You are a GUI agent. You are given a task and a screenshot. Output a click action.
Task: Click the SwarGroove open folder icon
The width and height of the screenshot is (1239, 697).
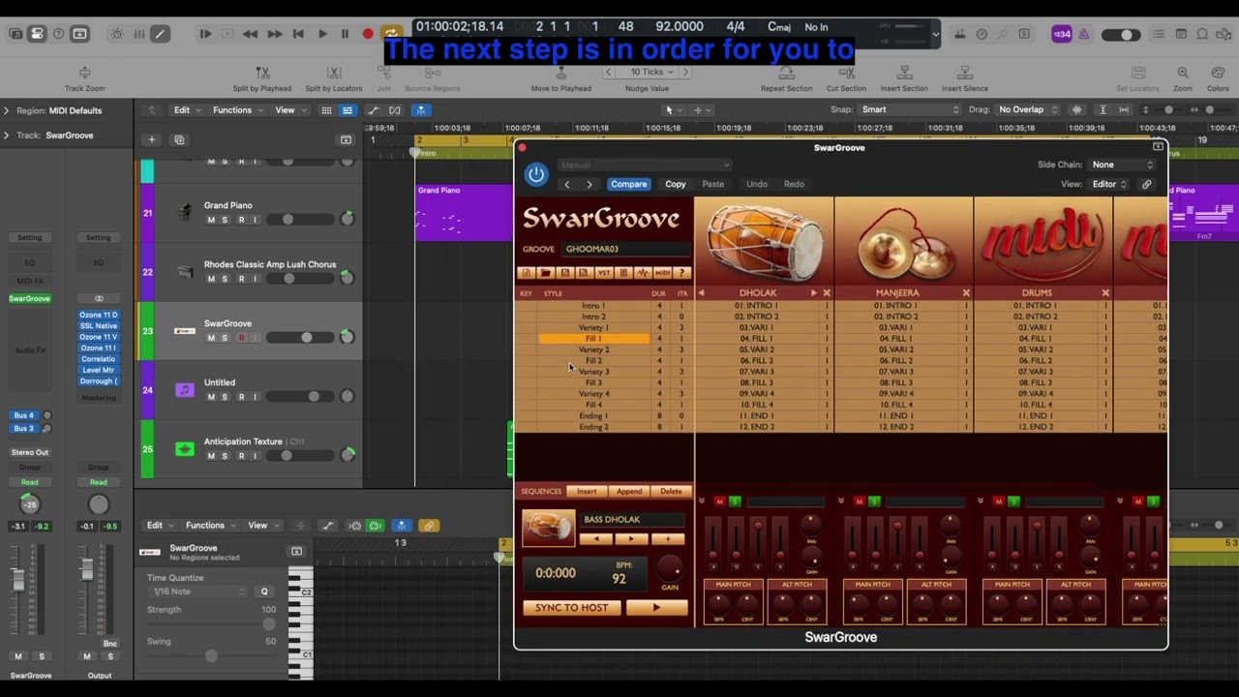[x=545, y=273]
